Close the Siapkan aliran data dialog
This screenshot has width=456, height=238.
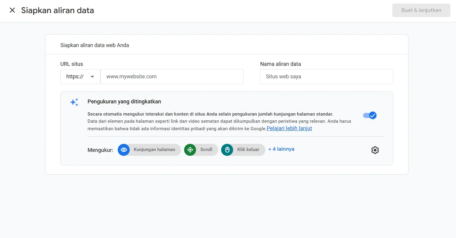(x=12, y=10)
